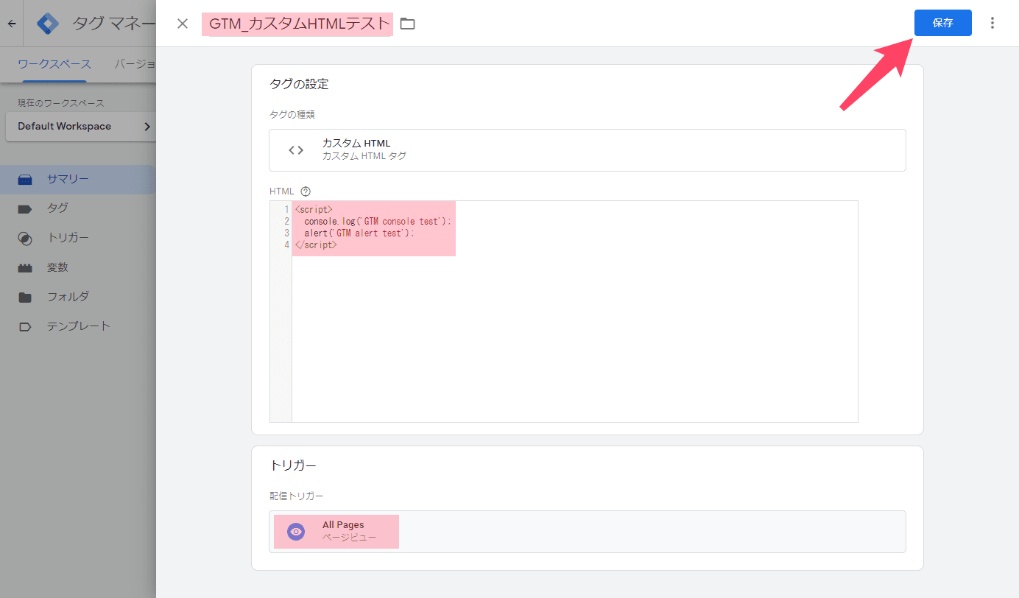This screenshot has width=1019, height=598.
Task: Switch to the バージョン tab
Action: [135, 64]
